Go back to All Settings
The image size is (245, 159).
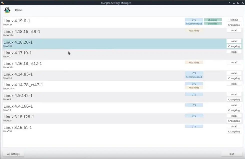tap(13, 154)
